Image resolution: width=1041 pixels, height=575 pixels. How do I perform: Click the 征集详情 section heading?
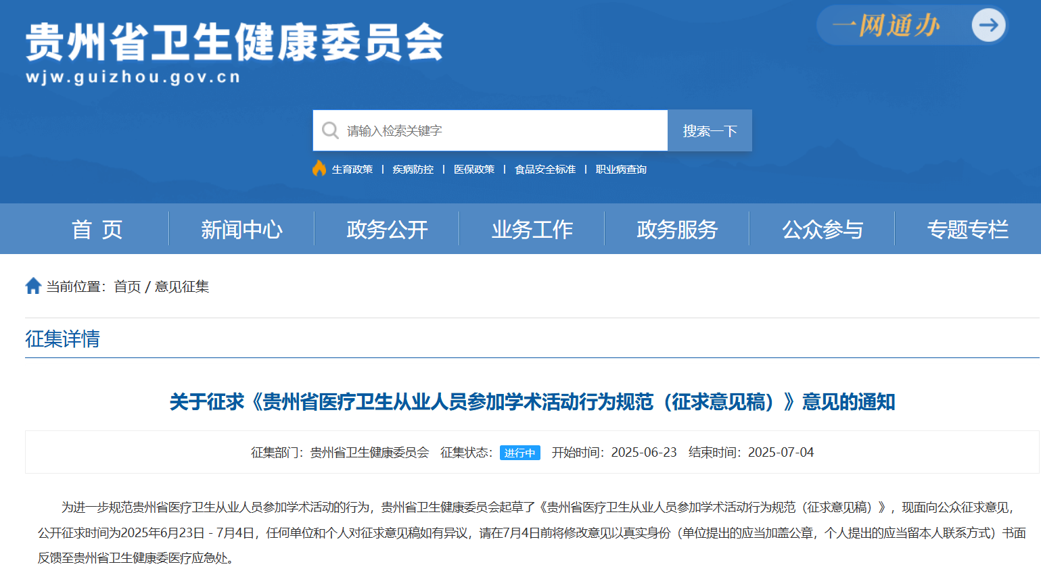pyautogui.click(x=62, y=339)
